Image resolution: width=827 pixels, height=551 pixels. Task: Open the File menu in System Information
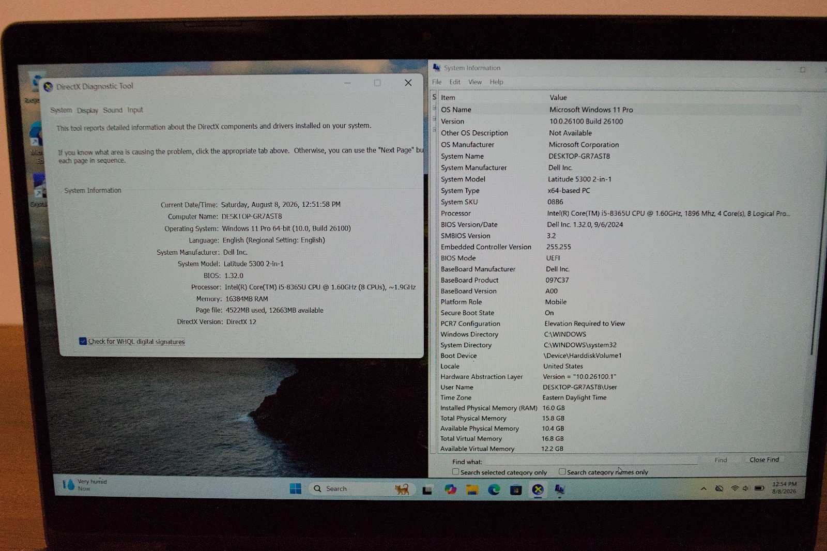pos(437,82)
